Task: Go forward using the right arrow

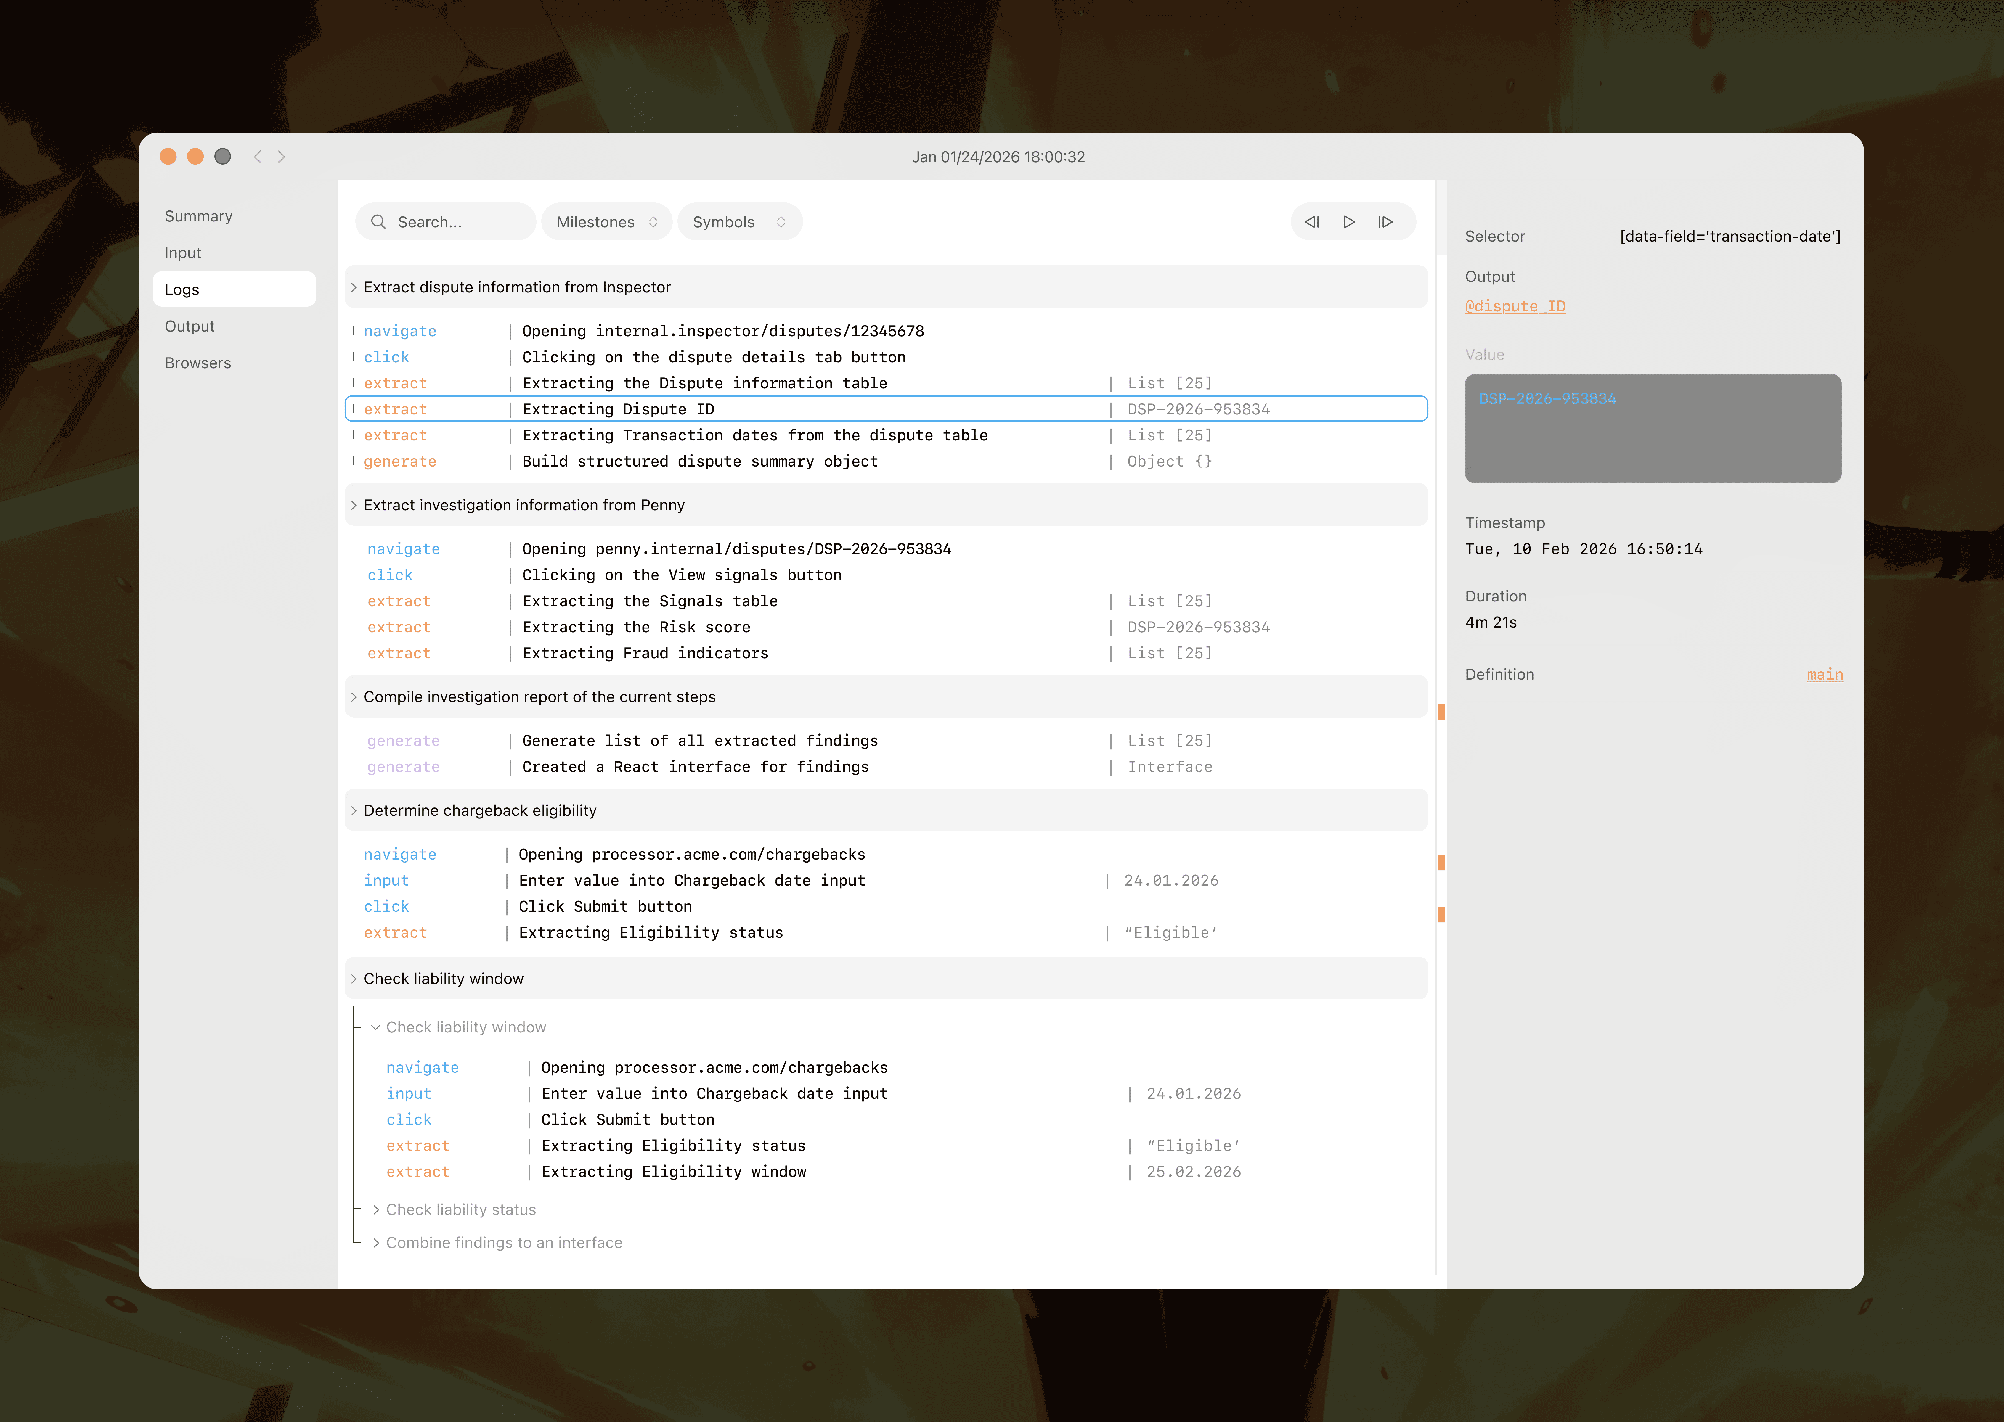Action: point(281,157)
